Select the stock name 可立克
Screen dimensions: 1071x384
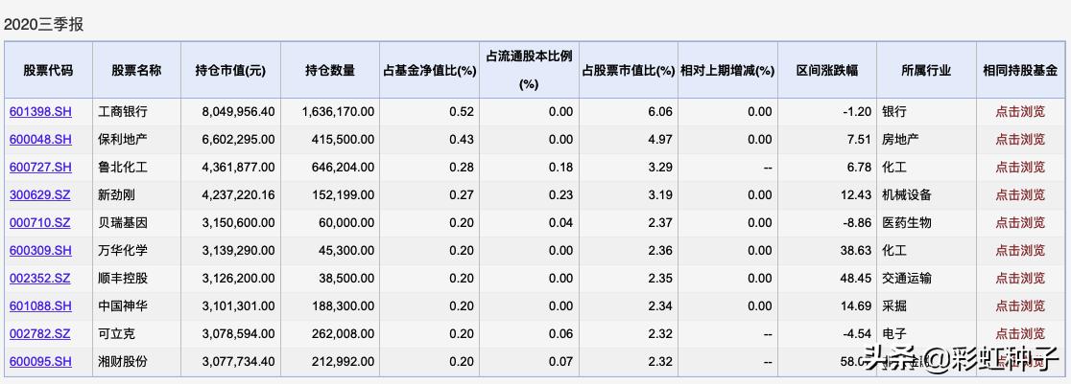coord(117,334)
